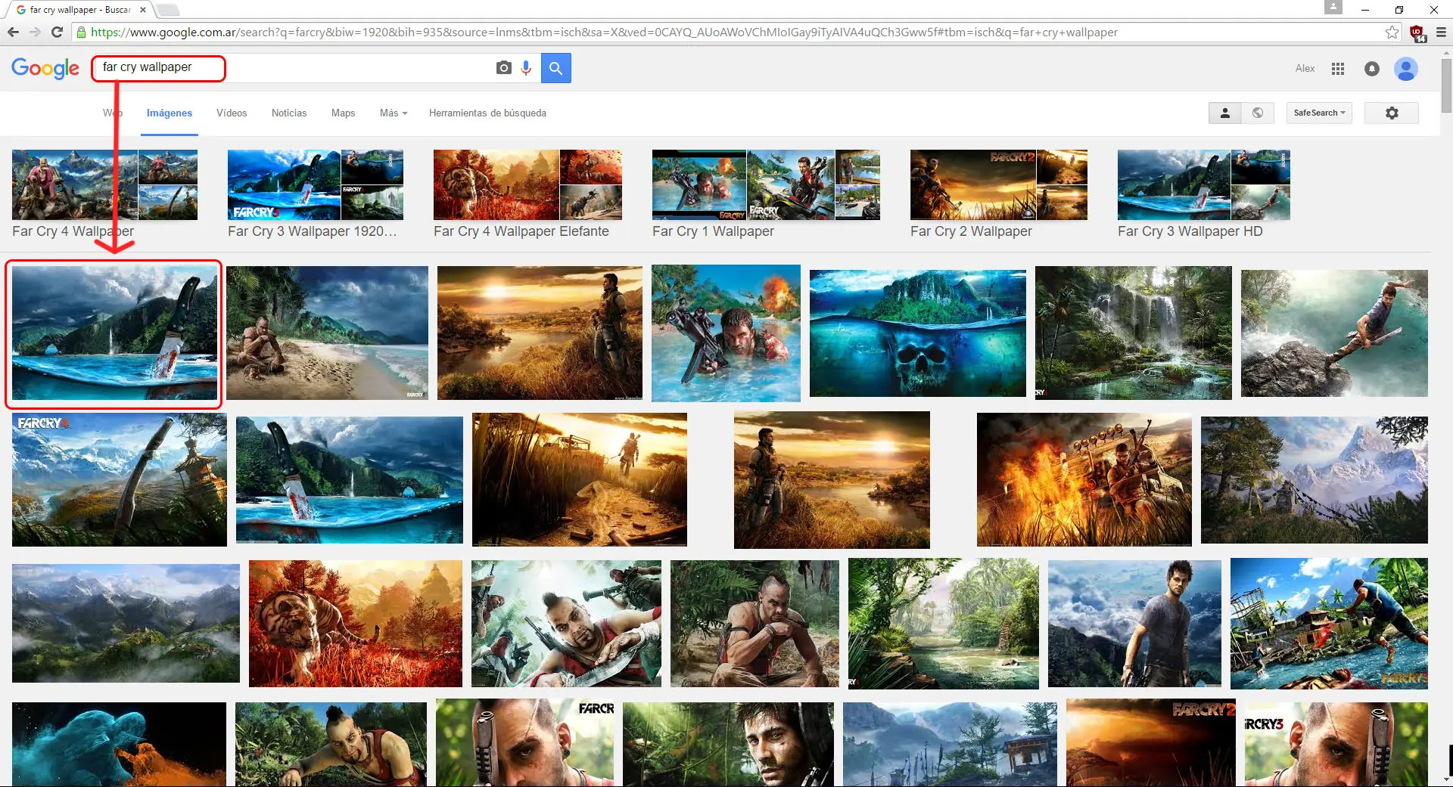Search by image using the camera icon
This screenshot has width=1453, height=787.
(503, 68)
